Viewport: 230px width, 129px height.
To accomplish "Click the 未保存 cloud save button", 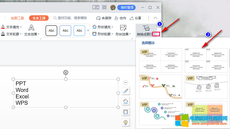I will point(104,18).
